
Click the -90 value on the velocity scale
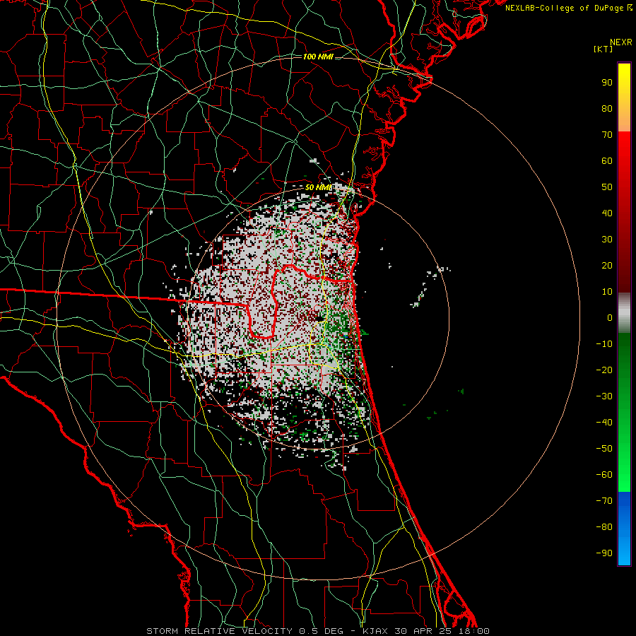point(604,553)
